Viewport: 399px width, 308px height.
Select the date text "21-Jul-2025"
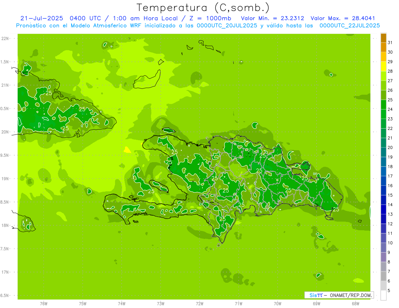pos(42,18)
